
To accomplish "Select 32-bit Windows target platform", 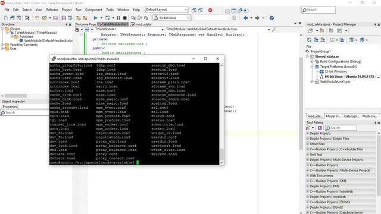I will pos(336,71).
